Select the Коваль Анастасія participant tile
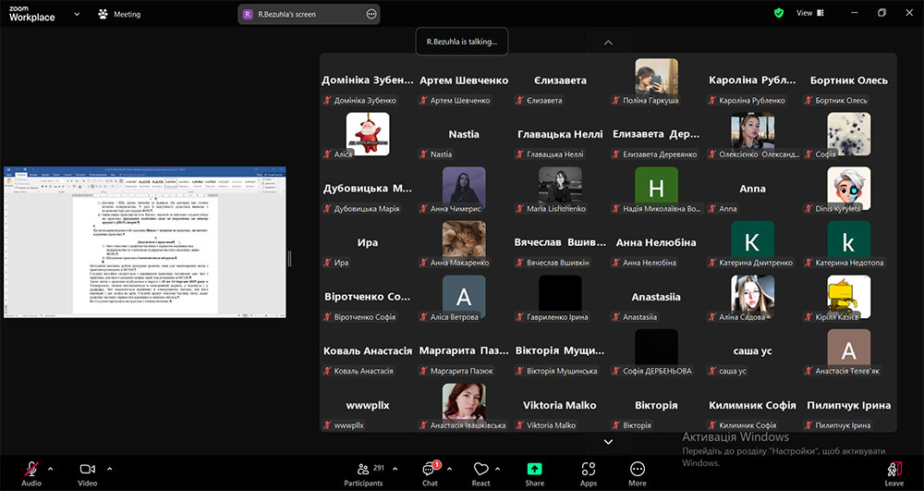Image resolution: width=924 pixels, height=491 pixels. (x=368, y=352)
